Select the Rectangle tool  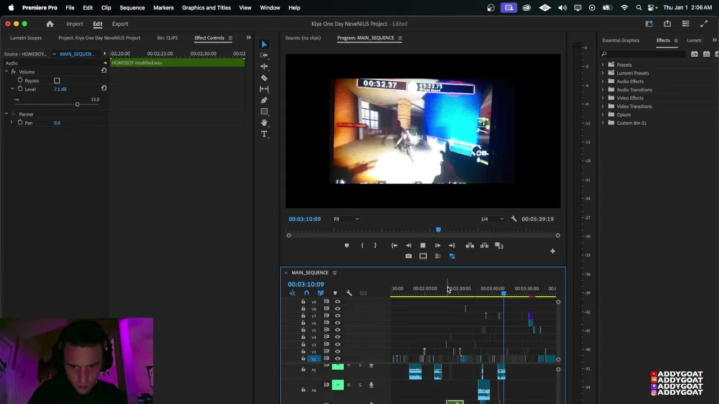click(264, 111)
